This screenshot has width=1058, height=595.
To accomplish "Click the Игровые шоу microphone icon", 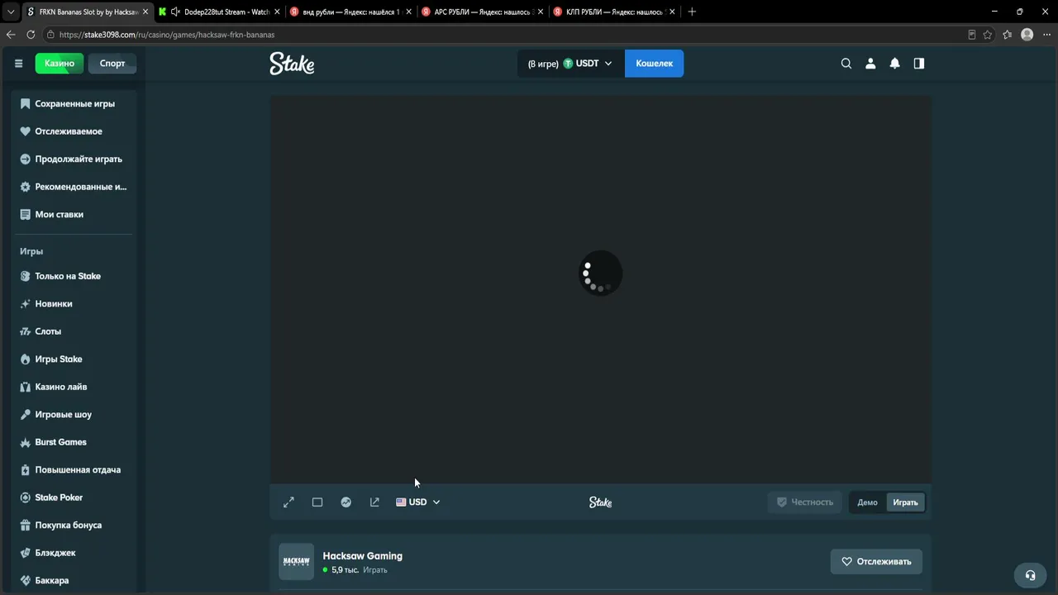I will pos(25,415).
